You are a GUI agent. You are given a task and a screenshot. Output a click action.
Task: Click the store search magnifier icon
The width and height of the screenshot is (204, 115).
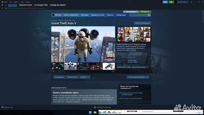(149, 15)
